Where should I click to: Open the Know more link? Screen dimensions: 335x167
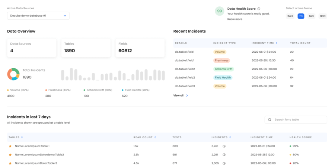234,19
